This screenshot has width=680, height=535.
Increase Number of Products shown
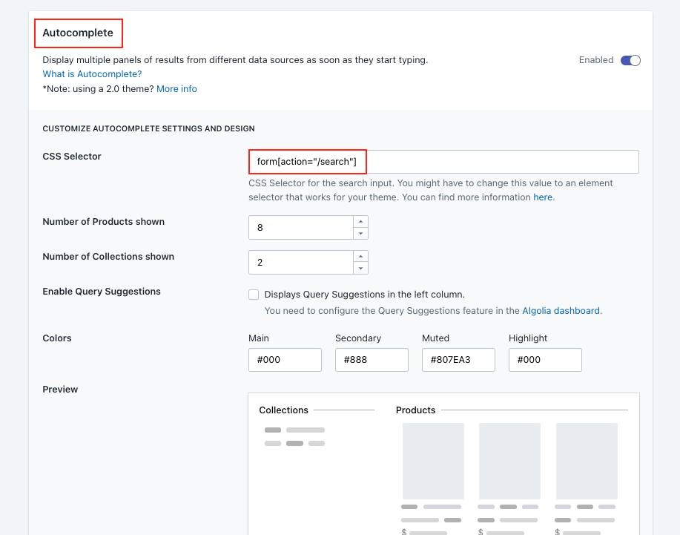point(361,221)
